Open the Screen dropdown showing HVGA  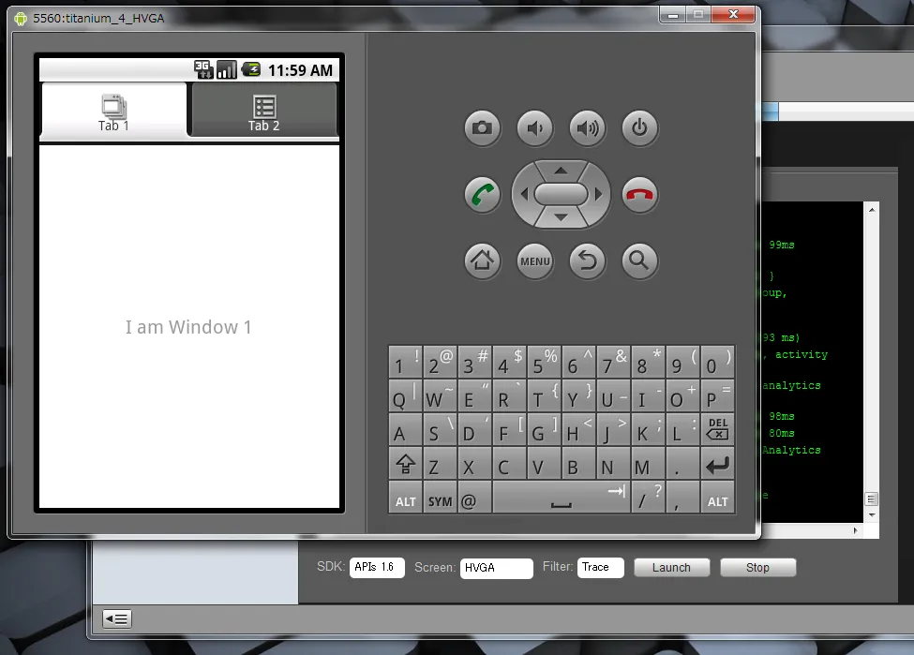pyautogui.click(x=496, y=567)
